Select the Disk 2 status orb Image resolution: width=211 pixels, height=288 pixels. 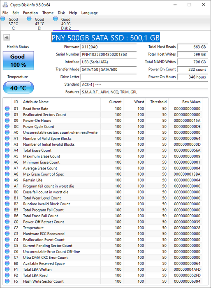pyautogui.click(x=55, y=19)
